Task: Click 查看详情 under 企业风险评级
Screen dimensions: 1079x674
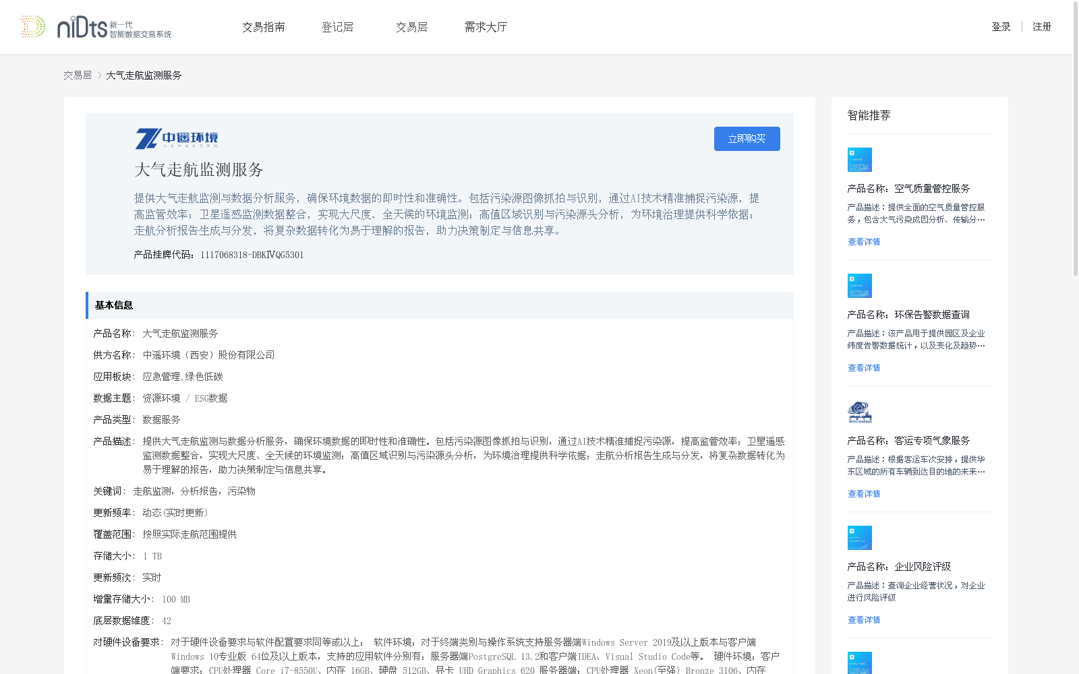Action: point(864,620)
